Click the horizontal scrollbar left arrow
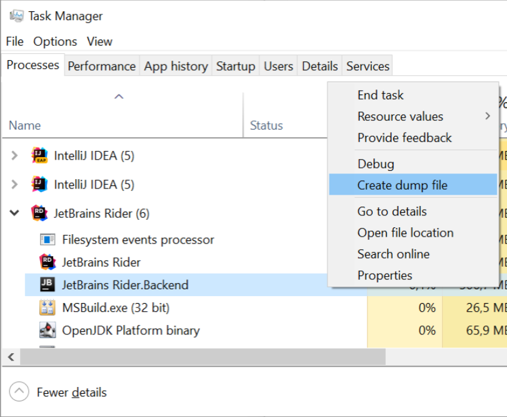 (x=11, y=357)
